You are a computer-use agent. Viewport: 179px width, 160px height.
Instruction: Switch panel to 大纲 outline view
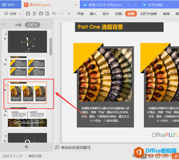[18, 25]
